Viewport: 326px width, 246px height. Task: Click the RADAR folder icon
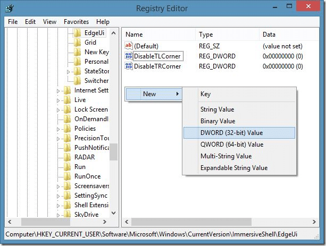click(x=68, y=157)
